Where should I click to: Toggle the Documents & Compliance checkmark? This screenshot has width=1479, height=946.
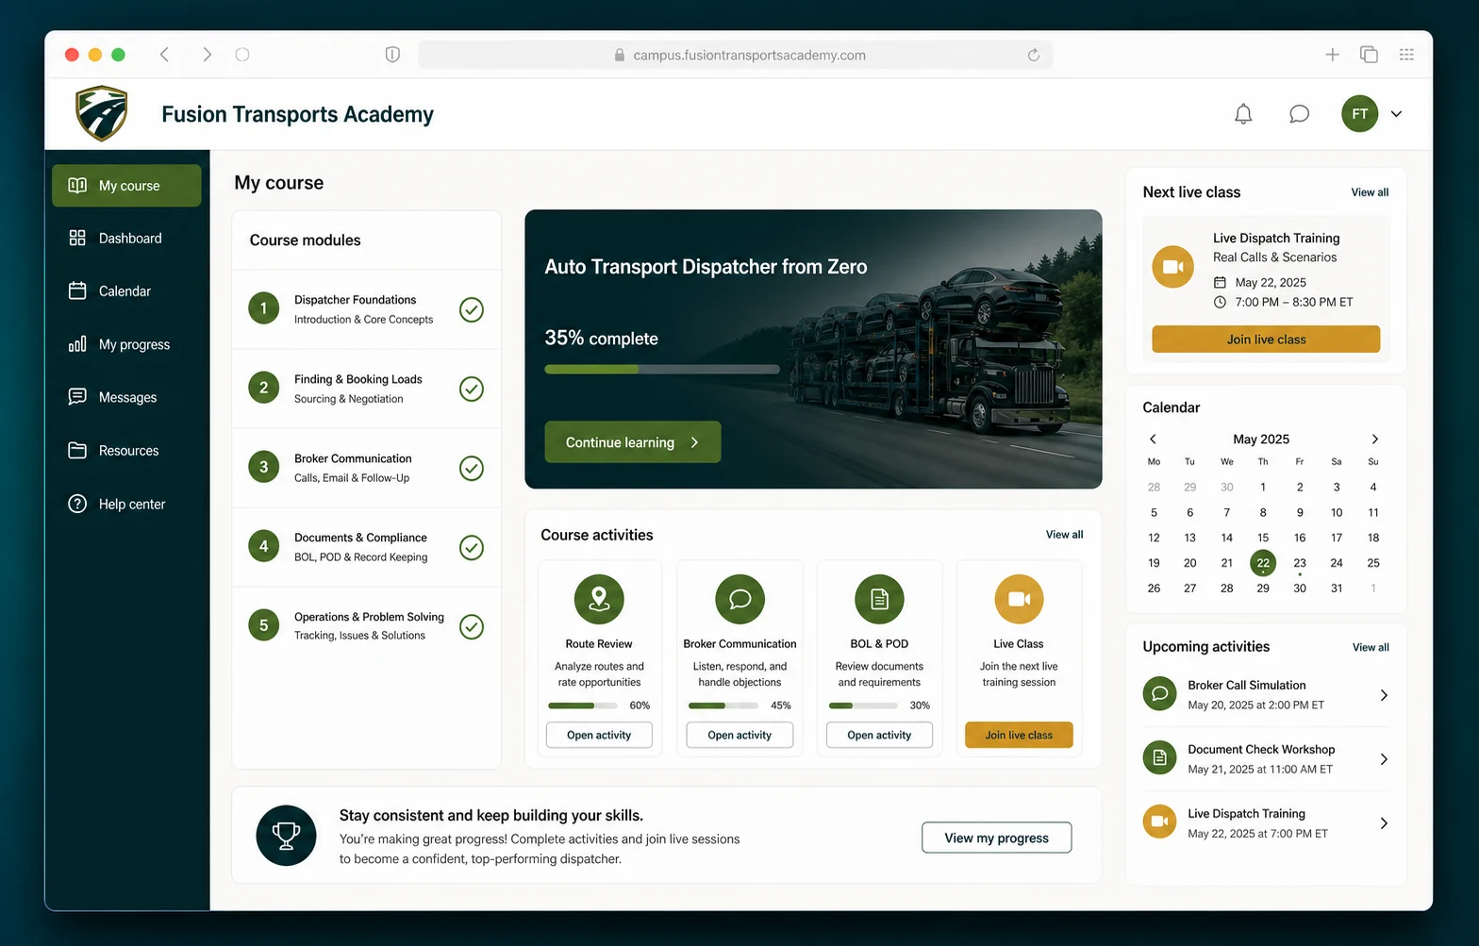point(472,547)
